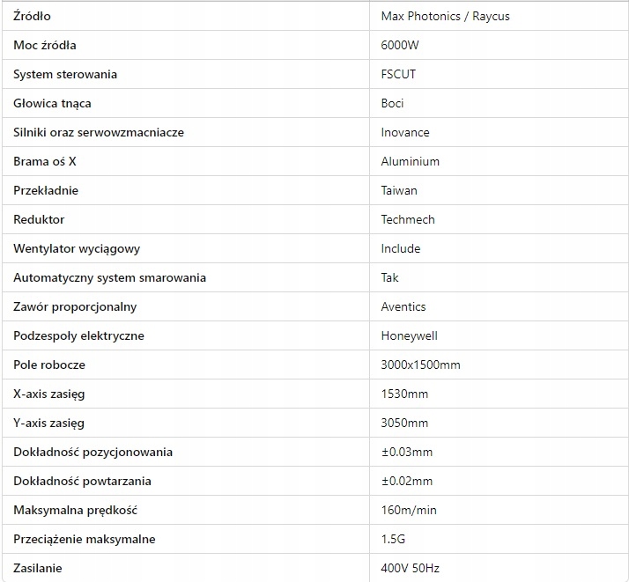Select the "Tak" automatic lubrication value
Viewport: 629px width, 582px height.
coord(389,277)
